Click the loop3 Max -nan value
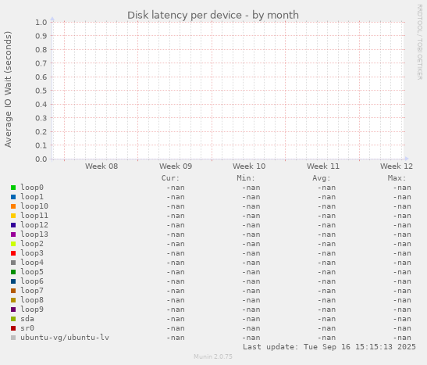Viewport: 427px width, 365px height. (402, 253)
